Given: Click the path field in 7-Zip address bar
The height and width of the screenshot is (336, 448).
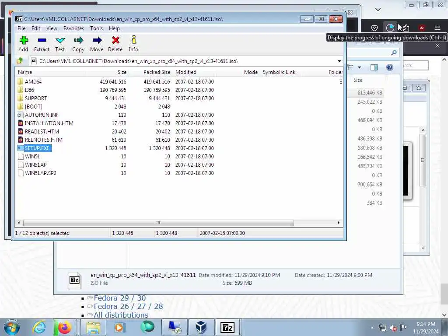Looking at the screenshot, I should (183, 61).
